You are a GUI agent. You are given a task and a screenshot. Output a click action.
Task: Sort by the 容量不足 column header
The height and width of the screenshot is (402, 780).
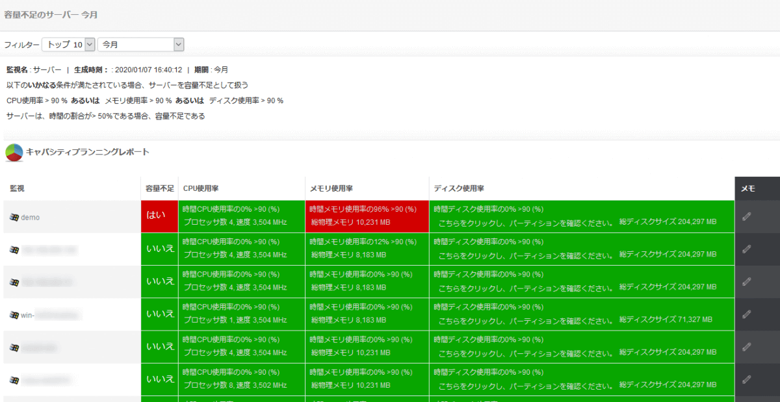tap(159, 188)
